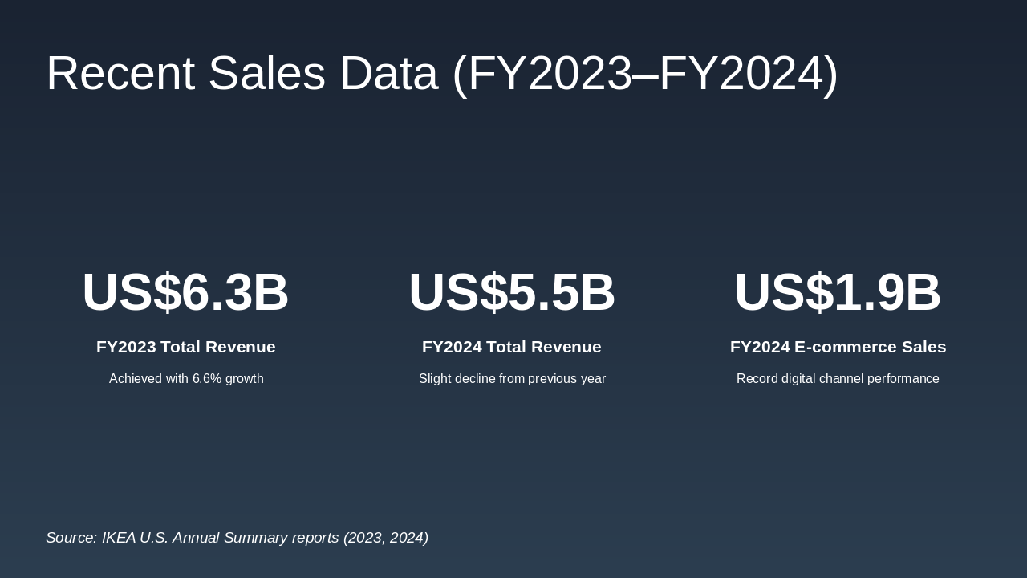This screenshot has width=1027, height=578.
Task: Click the "FY2023 Total Revenue" label
Action: (185, 347)
